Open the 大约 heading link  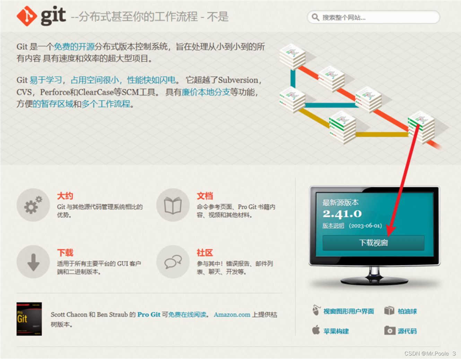(x=65, y=196)
